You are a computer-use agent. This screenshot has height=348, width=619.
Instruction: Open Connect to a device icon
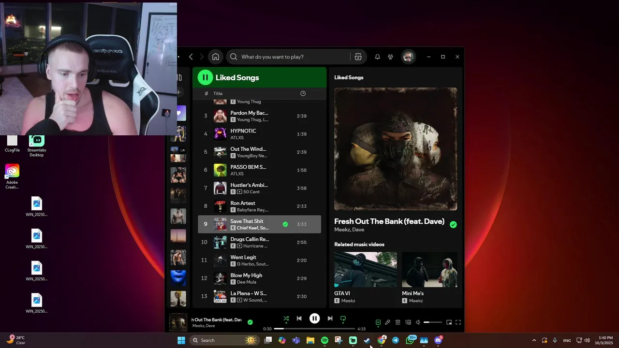click(x=408, y=322)
